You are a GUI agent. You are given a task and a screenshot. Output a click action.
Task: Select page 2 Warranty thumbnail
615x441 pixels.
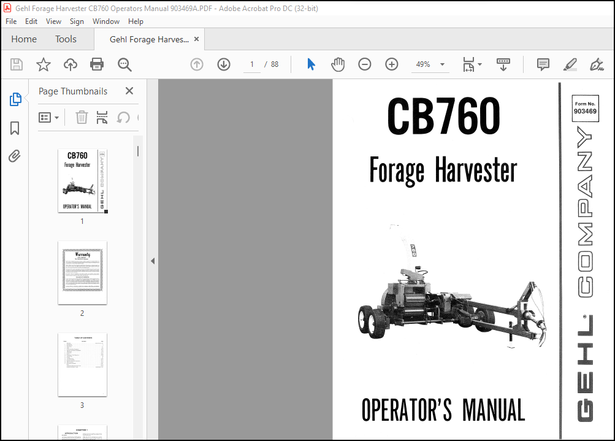click(x=82, y=273)
